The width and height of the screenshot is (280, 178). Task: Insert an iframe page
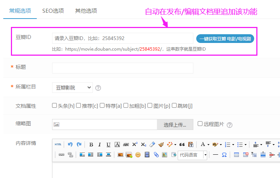[174, 155]
